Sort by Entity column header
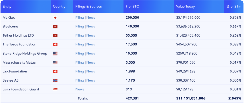Image resolution: width=244 pixels, height=103 pixels. [26, 7]
